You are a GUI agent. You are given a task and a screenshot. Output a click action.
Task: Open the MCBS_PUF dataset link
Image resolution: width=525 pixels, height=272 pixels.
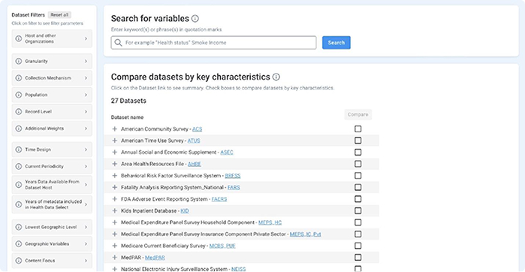point(222,246)
